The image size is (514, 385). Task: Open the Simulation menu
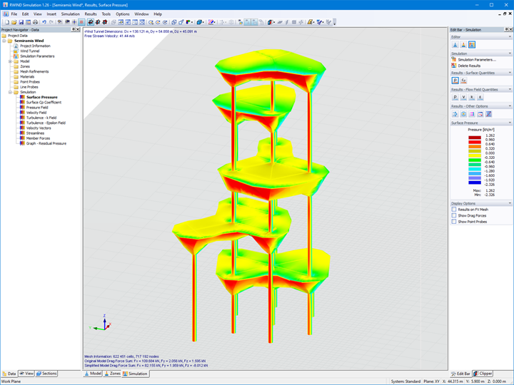pyautogui.click(x=70, y=14)
